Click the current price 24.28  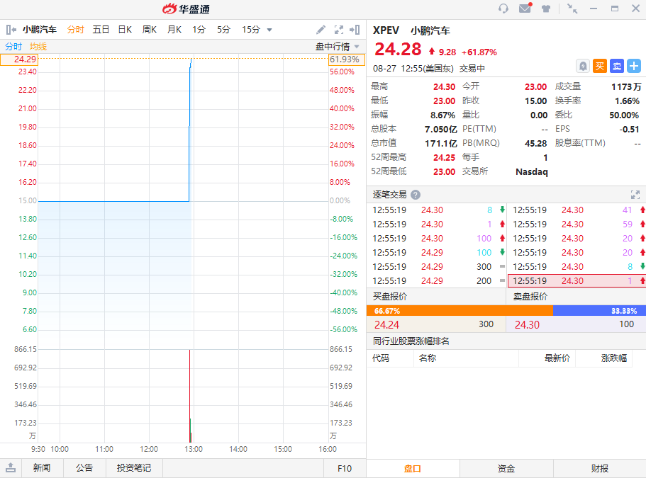point(398,50)
